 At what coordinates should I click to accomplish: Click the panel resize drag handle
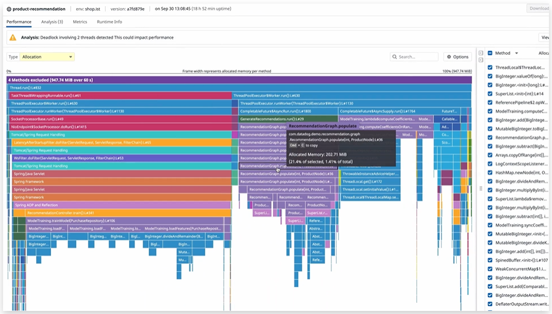[481, 188]
